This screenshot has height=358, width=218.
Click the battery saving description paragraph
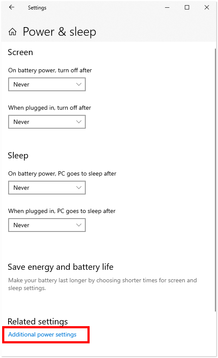pyautogui.click(x=103, y=284)
